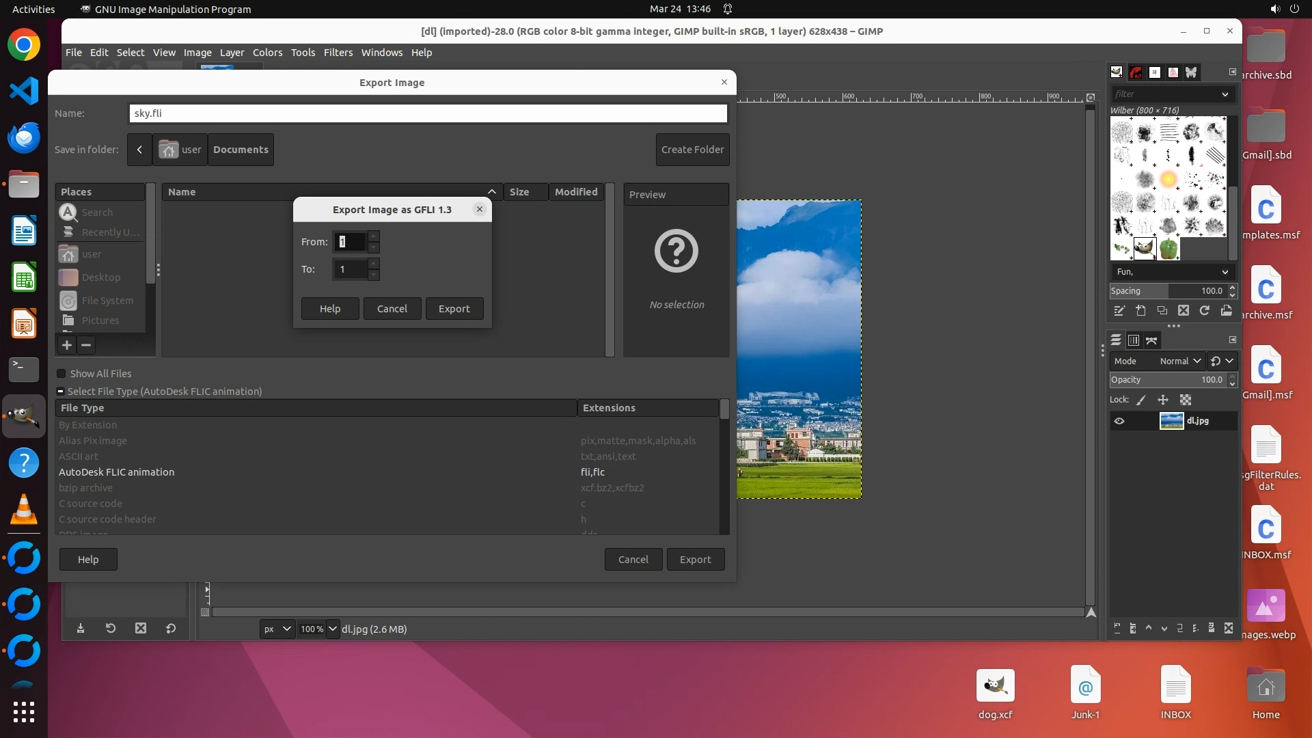Viewport: 1312px width, 738px height.
Task: Click Export in the GFLI 1.3 dialog
Action: point(454,309)
